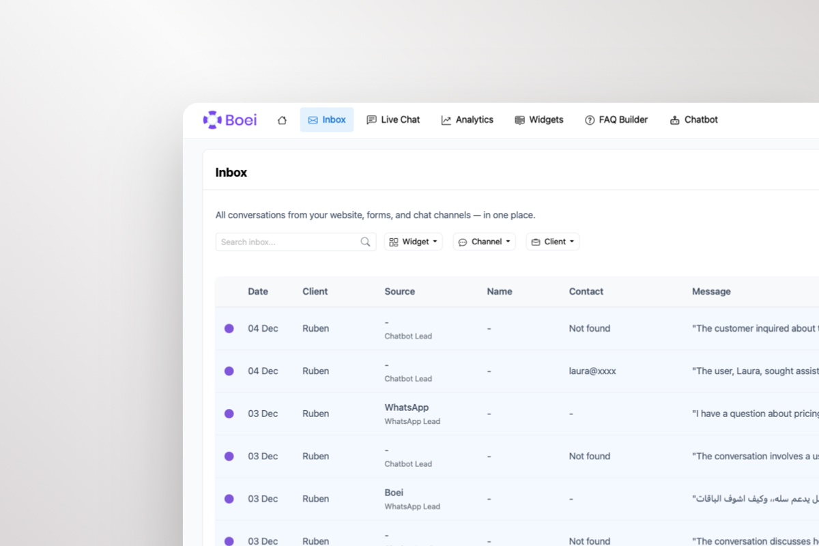819x546 pixels.
Task: Click the Date column header
Action: click(257, 291)
